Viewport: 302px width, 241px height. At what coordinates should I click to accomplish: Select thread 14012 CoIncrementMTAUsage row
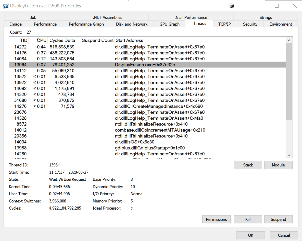click(x=147, y=130)
